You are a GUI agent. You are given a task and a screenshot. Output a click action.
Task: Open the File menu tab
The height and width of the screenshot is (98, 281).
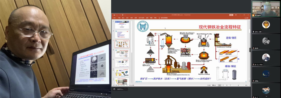(x=114, y=18)
